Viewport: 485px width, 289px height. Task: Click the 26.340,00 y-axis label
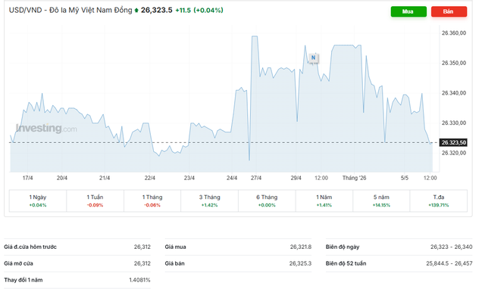454,93
